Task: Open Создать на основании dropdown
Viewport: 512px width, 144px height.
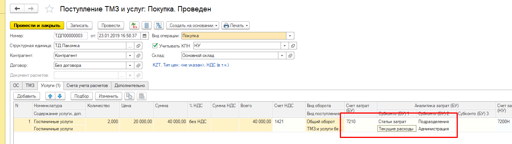Action: [192, 25]
